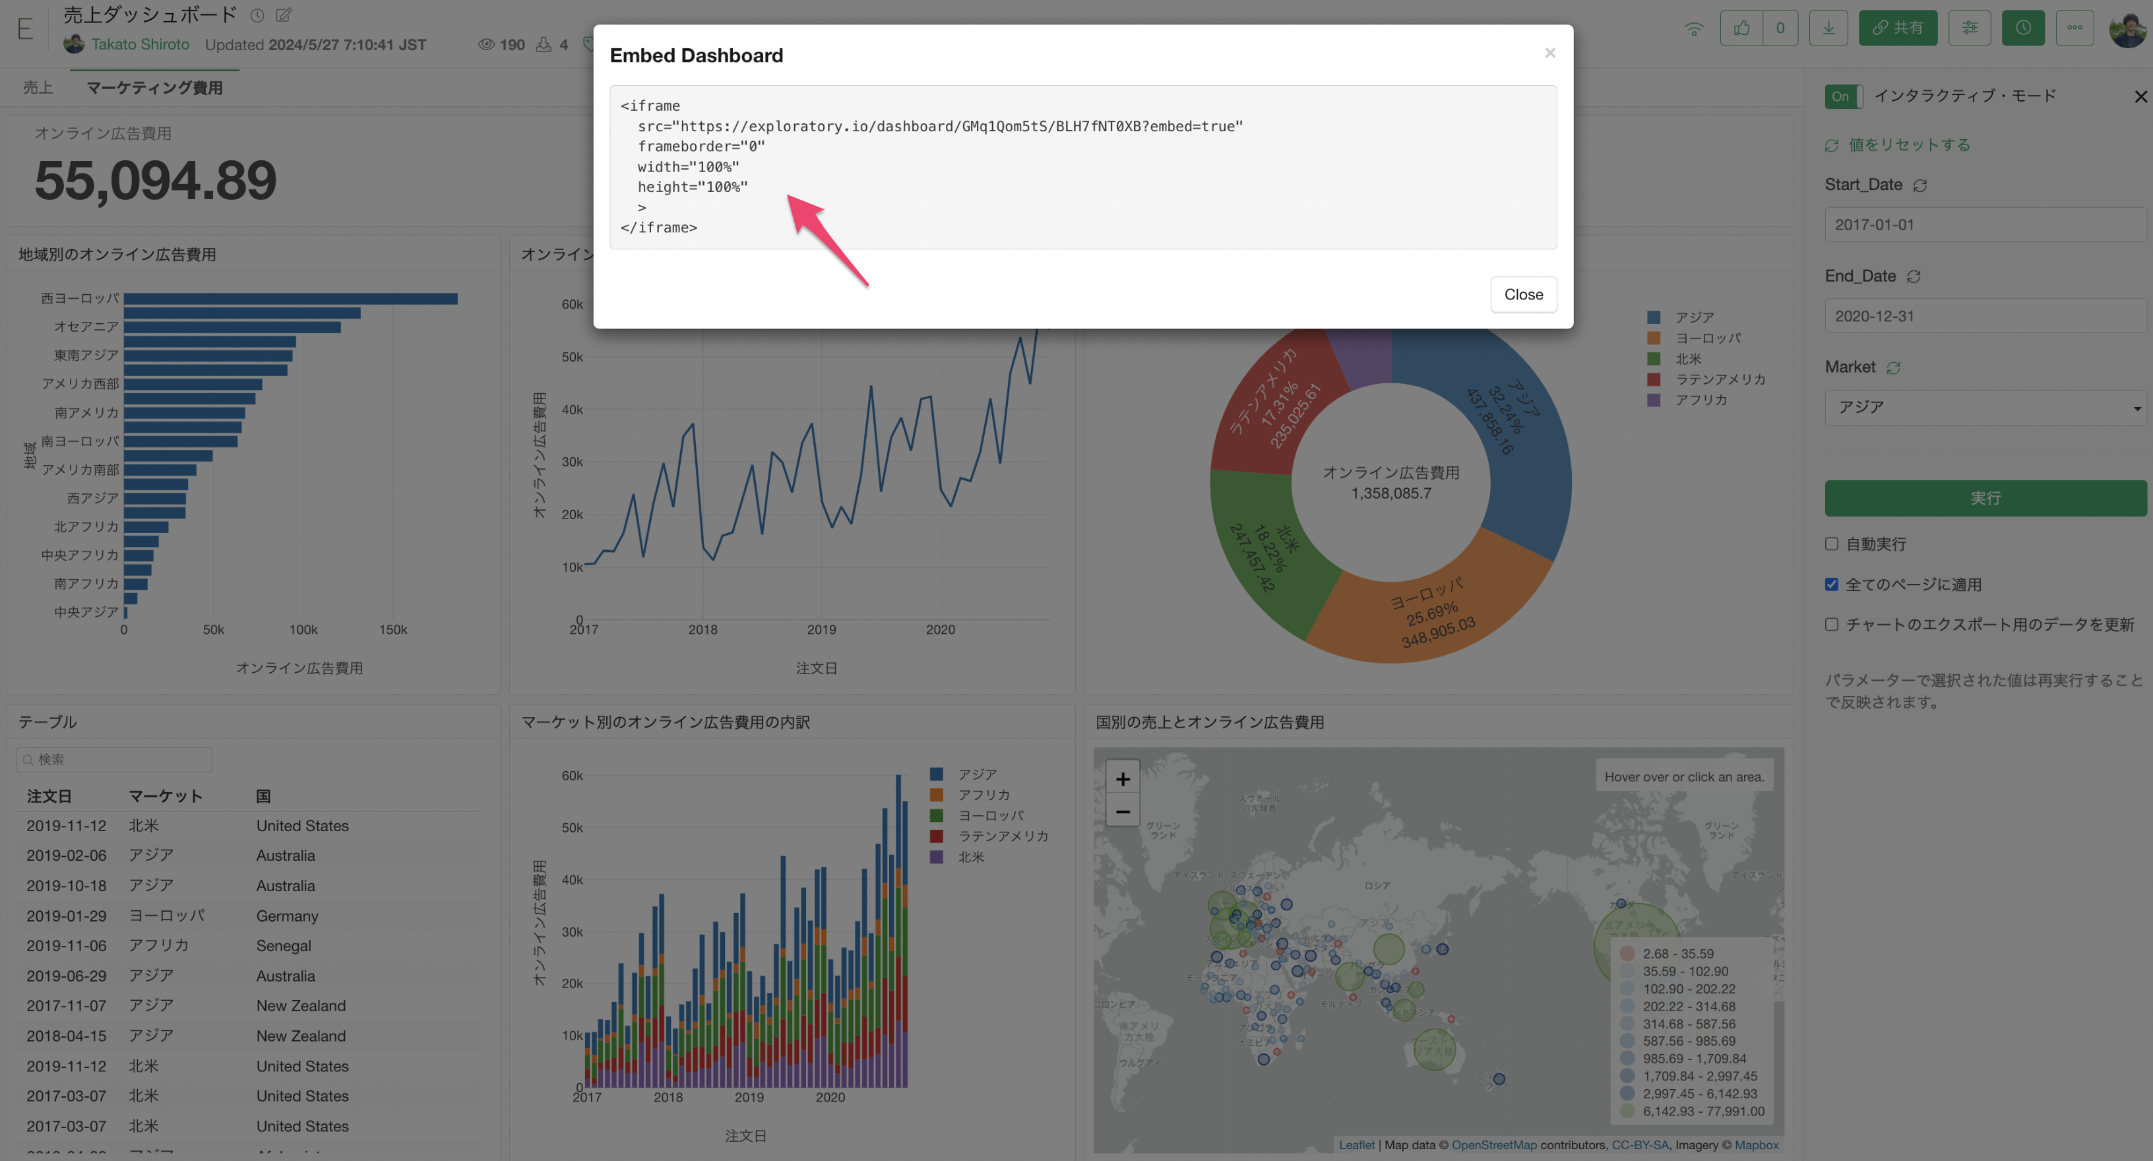Open schedule clock icon beside dashboard title
Screen dimensions: 2153x1161
click(x=257, y=15)
